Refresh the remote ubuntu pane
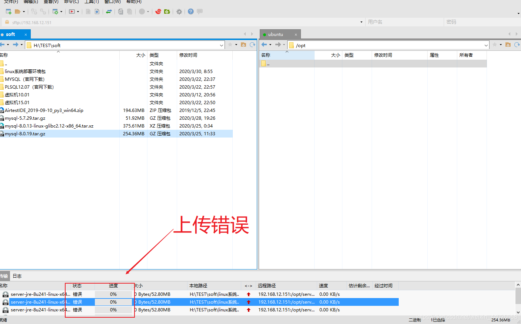This screenshot has height=324, width=521. 517,44
